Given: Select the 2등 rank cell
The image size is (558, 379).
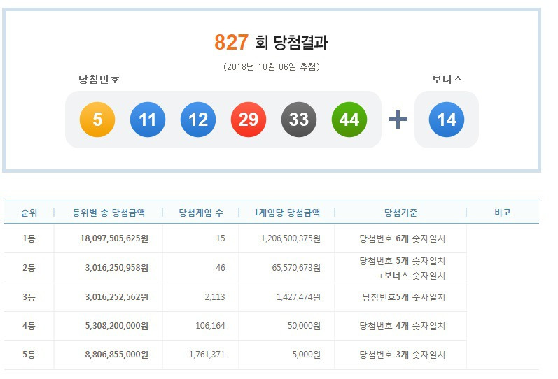Looking at the screenshot, I should pos(29,268).
